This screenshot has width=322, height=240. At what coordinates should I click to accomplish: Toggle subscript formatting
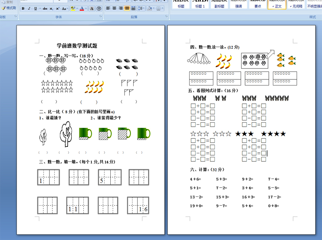click(52, 8)
